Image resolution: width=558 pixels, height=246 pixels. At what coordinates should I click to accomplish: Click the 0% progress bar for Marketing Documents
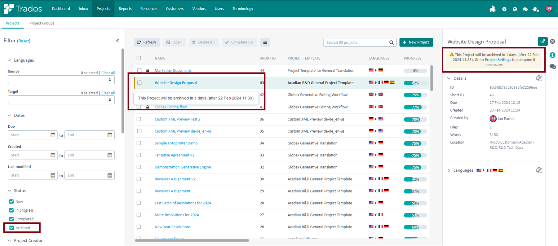tap(415, 71)
